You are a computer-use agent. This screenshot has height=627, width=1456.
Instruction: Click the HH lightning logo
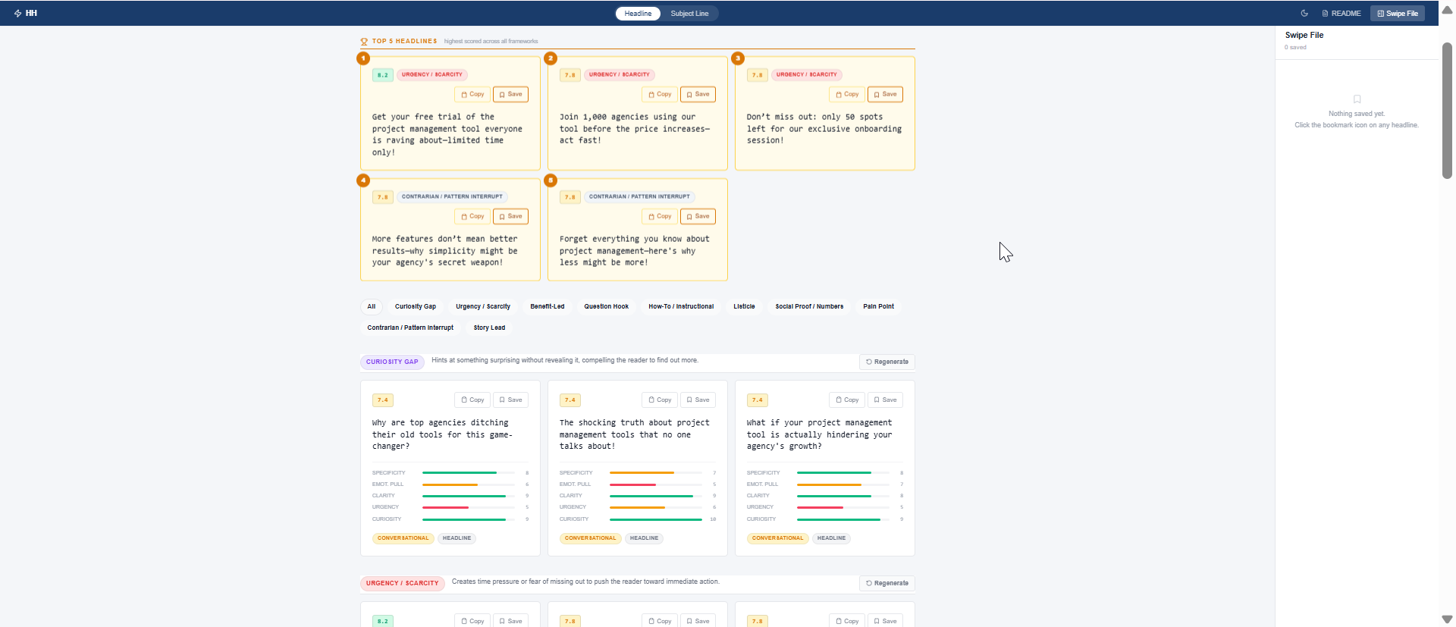25,14
